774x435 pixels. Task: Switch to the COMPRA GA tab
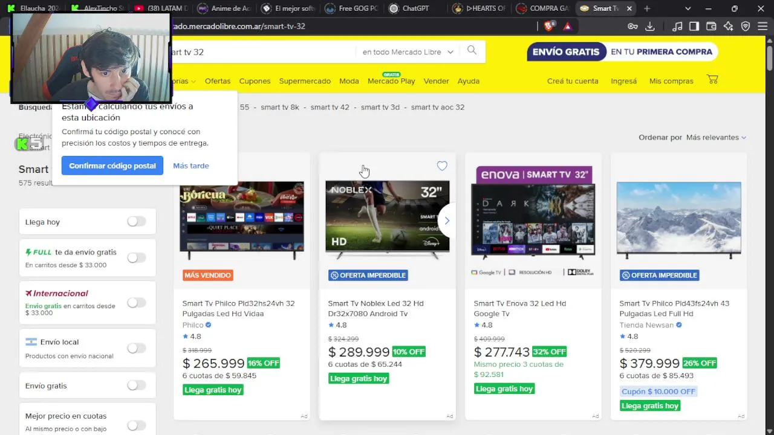544,8
